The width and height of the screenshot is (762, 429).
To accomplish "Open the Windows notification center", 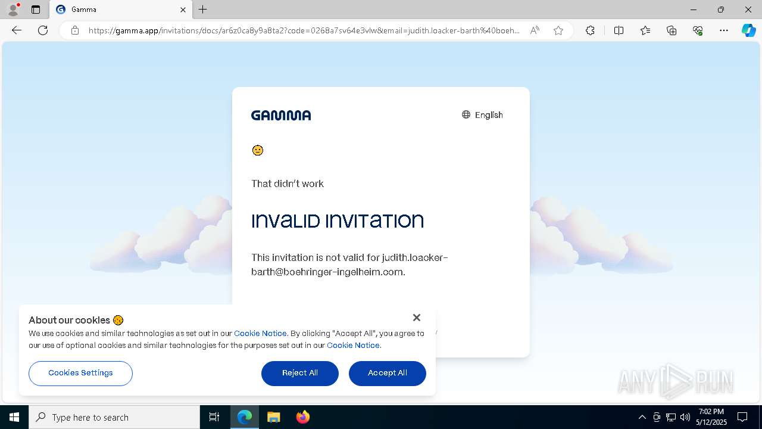I will (742, 417).
